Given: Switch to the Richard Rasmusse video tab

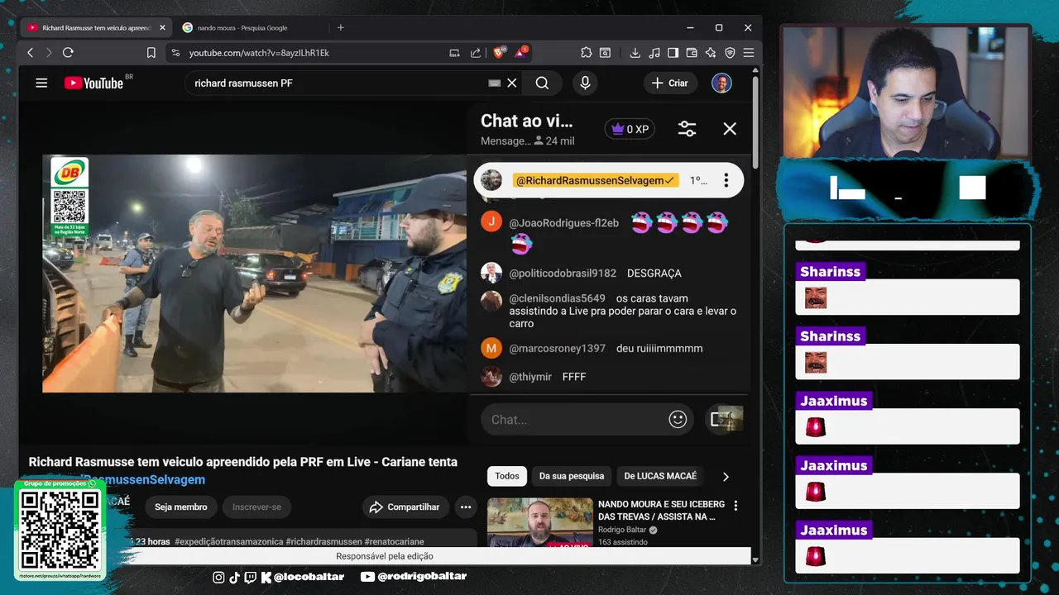Looking at the screenshot, I should coord(95,27).
